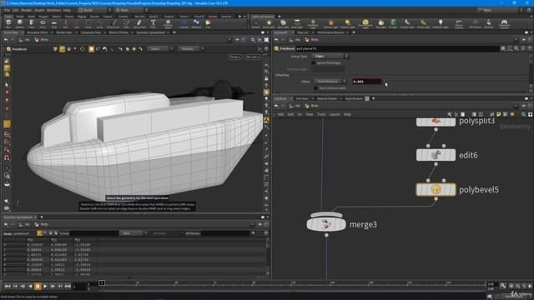The width and height of the screenshot is (534, 300).
Task: Click viewport snapping magnet icon
Action: click(x=7, y=157)
